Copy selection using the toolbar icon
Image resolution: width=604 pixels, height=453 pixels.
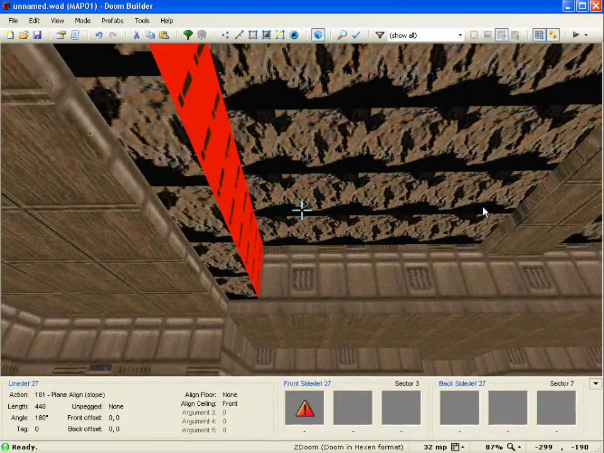point(150,35)
